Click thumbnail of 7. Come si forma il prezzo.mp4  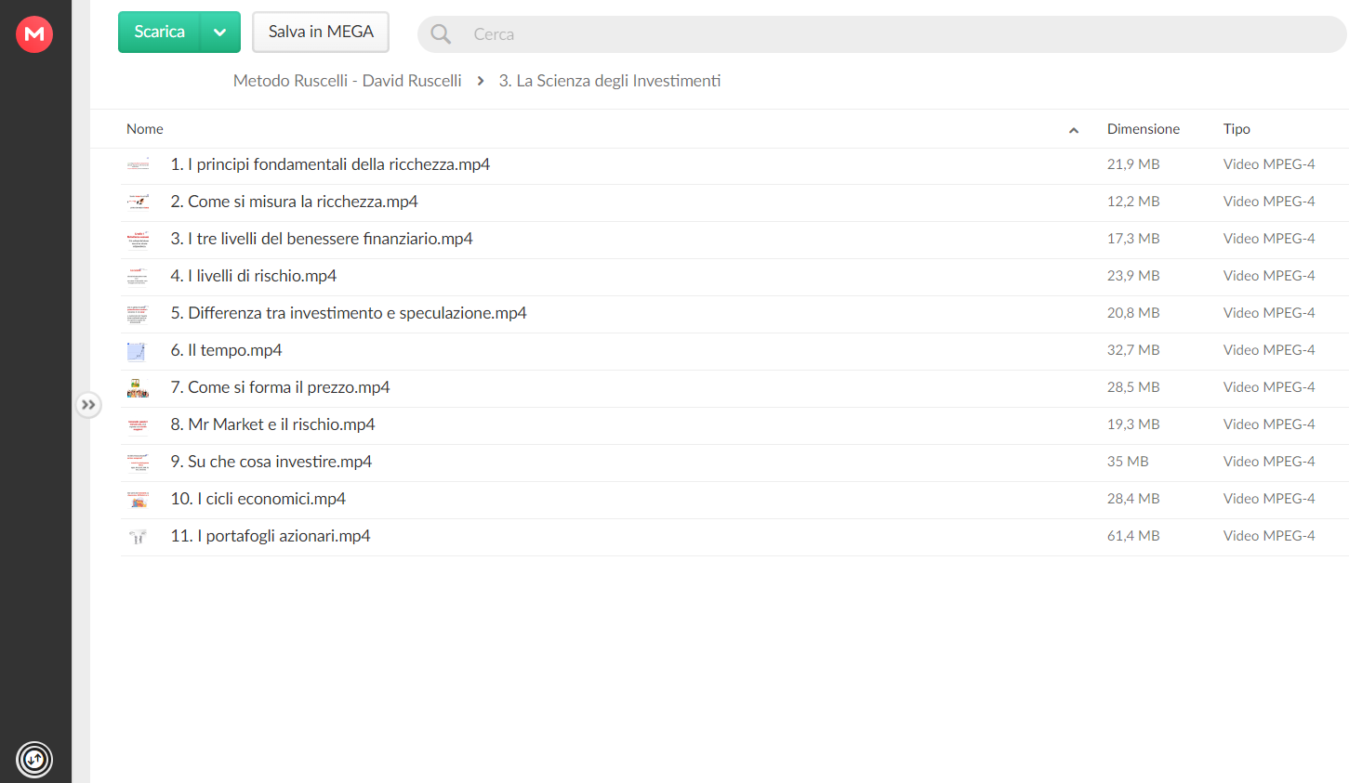138,388
